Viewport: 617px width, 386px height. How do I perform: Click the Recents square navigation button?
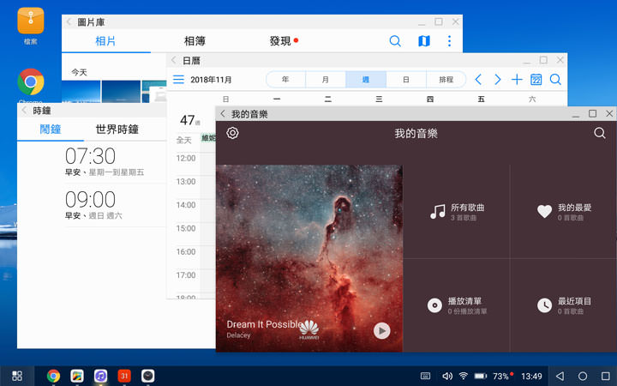point(606,377)
